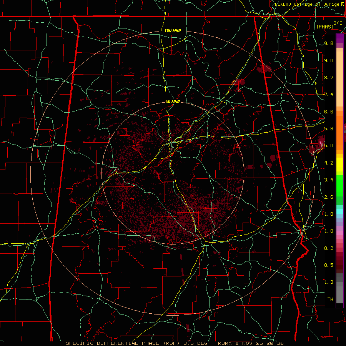Click the 5.0 scale value

point(329,146)
